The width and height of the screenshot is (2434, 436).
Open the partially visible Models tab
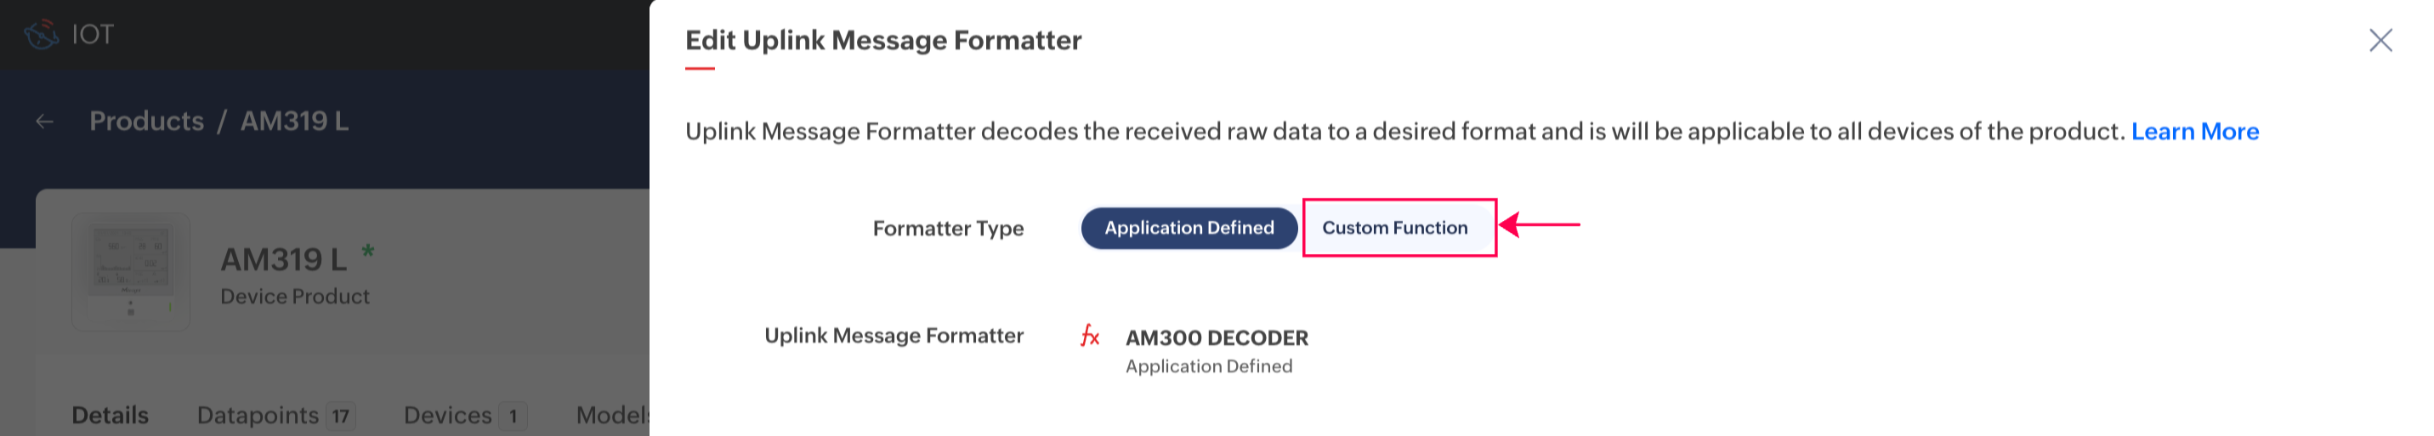click(x=612, y=416)
